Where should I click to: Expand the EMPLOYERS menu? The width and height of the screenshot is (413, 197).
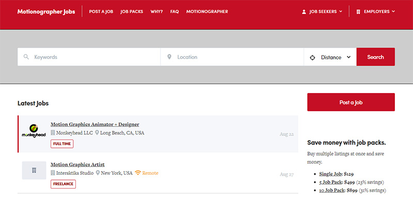click(376, 11)
